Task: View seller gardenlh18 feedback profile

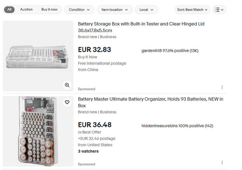Action: pos(170,50)
